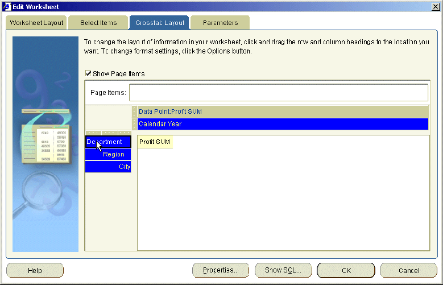The image size is (443, 285).
Task: Select the Data Point: Profit SUM heading
Action: point(283,111)
